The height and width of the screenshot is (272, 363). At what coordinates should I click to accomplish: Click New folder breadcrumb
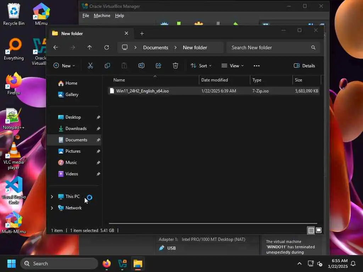coord(195,47)
